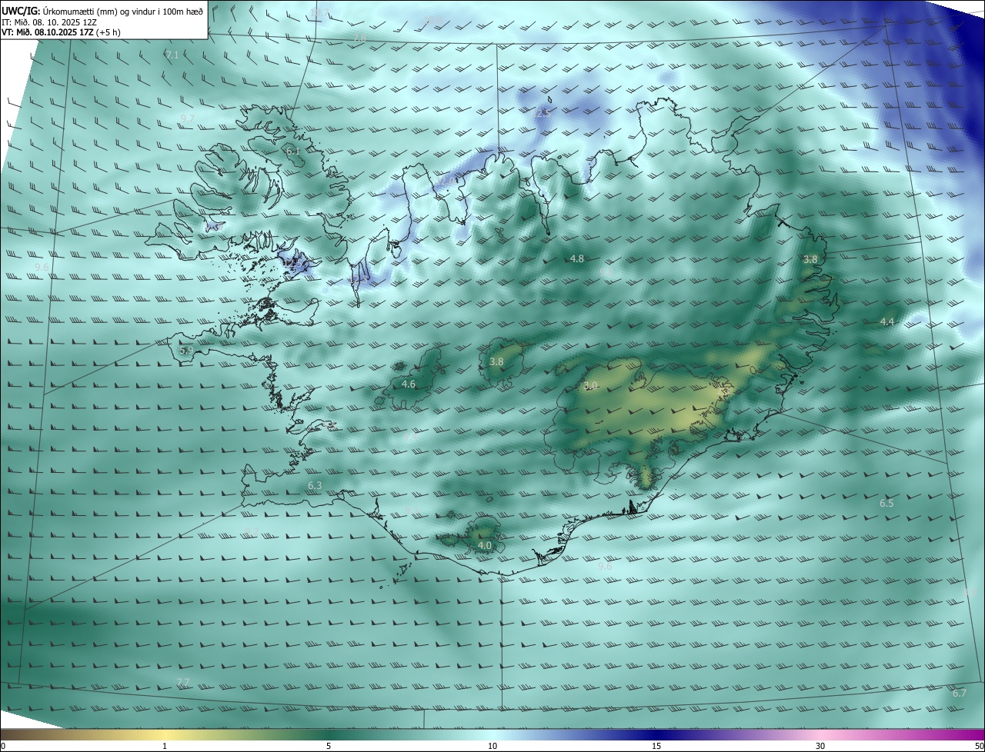Click the "6.1" value label in the Westfjords

pos(293,151)
